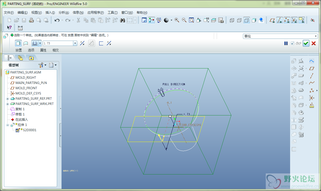Toggle the No Hidden display style

(x=246, y=20)
